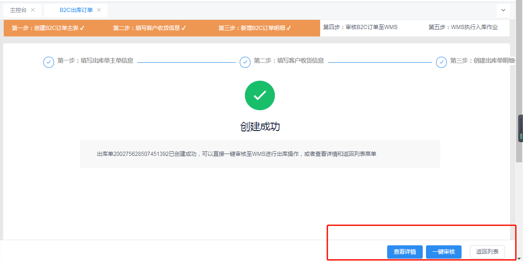This screenshot has height=261, width=523.
Task: Click the 查看详情 button
Action: [x=405, y=252]
